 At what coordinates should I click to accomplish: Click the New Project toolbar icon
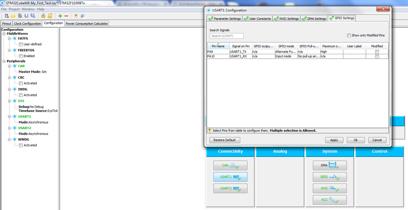point(7,15)
